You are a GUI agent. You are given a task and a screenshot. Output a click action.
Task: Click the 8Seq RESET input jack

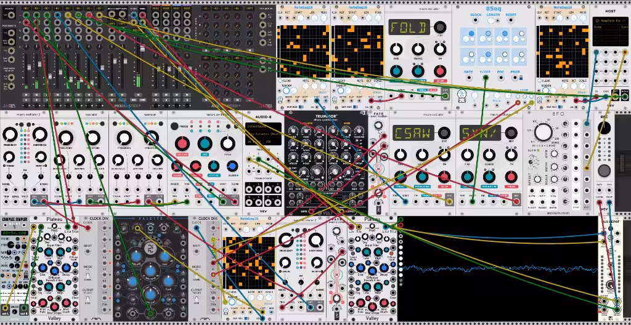click(511, 20)
